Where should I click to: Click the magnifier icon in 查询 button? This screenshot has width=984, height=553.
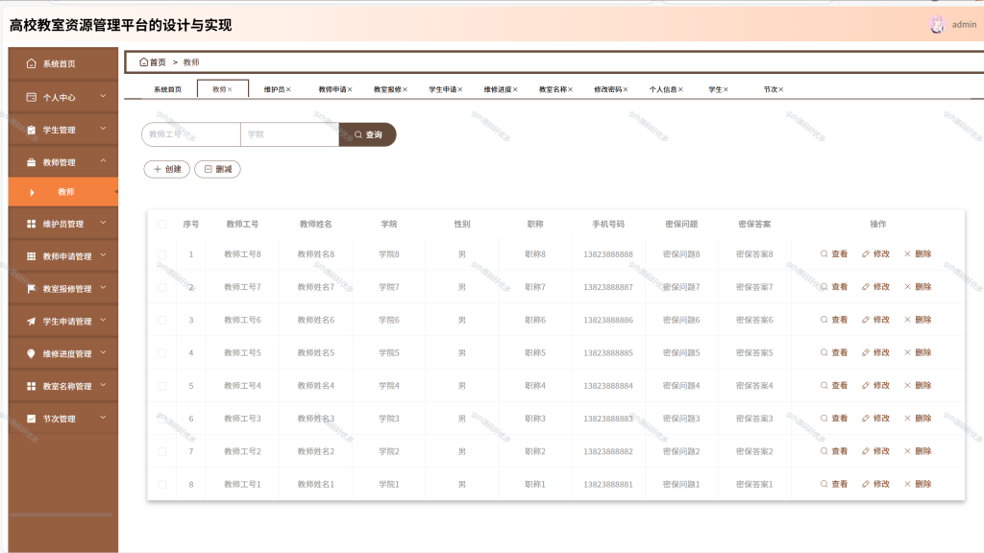tap(358, 134)
